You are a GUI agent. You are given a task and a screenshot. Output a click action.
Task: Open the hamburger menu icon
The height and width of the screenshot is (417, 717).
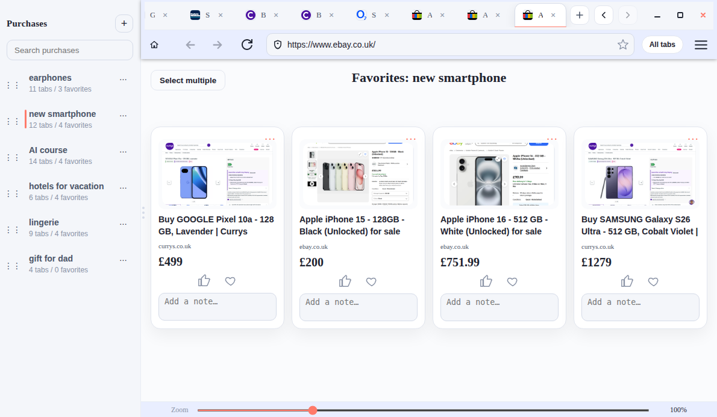(701, 45)
